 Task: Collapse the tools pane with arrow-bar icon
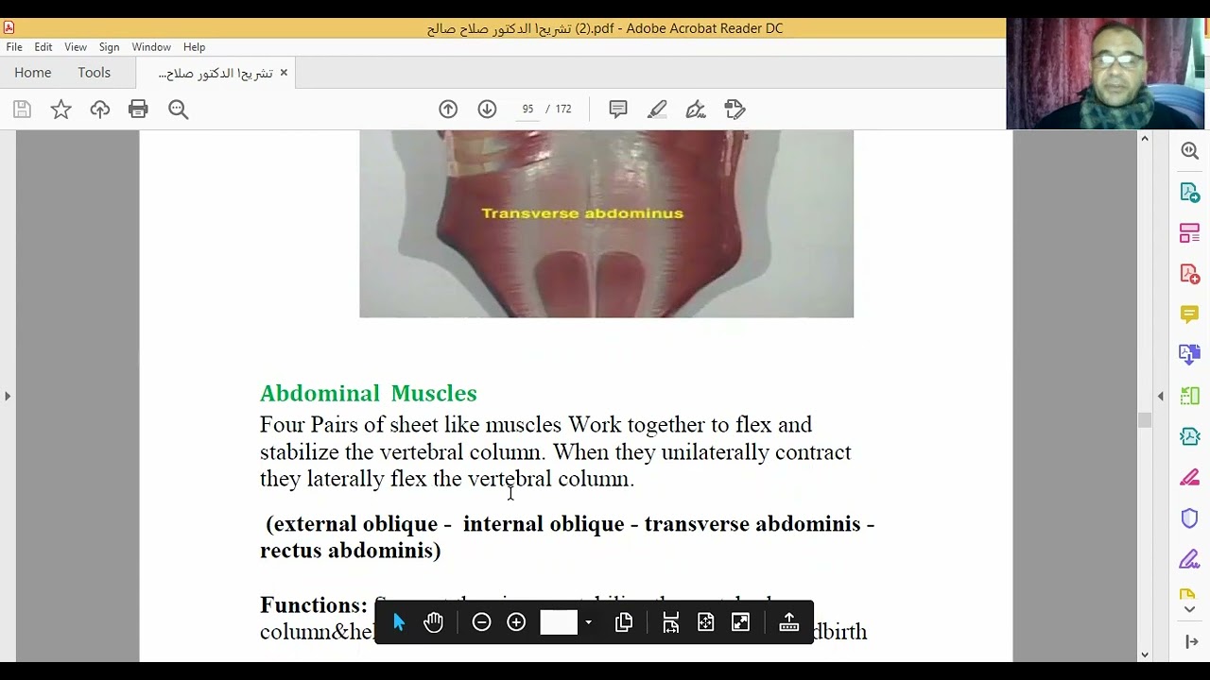point(1190,642)
